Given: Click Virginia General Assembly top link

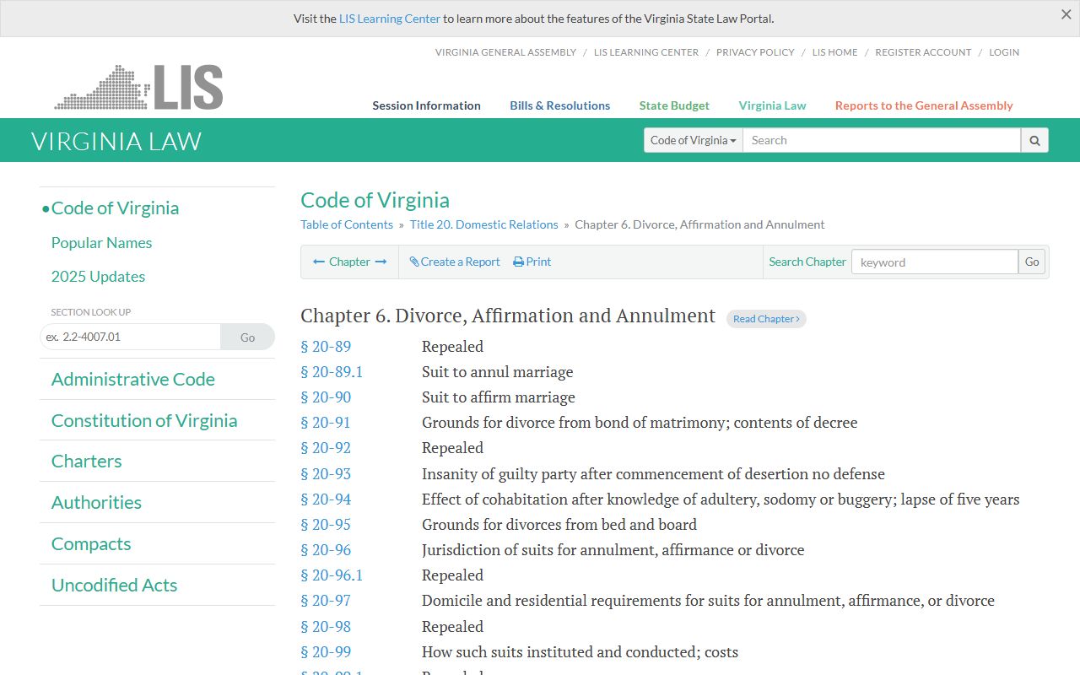Looking at the screenshot, I should 505,52.
